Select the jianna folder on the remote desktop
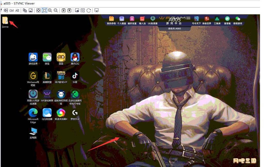The width and height of the screenshot is (264, 167). [5, 22]
